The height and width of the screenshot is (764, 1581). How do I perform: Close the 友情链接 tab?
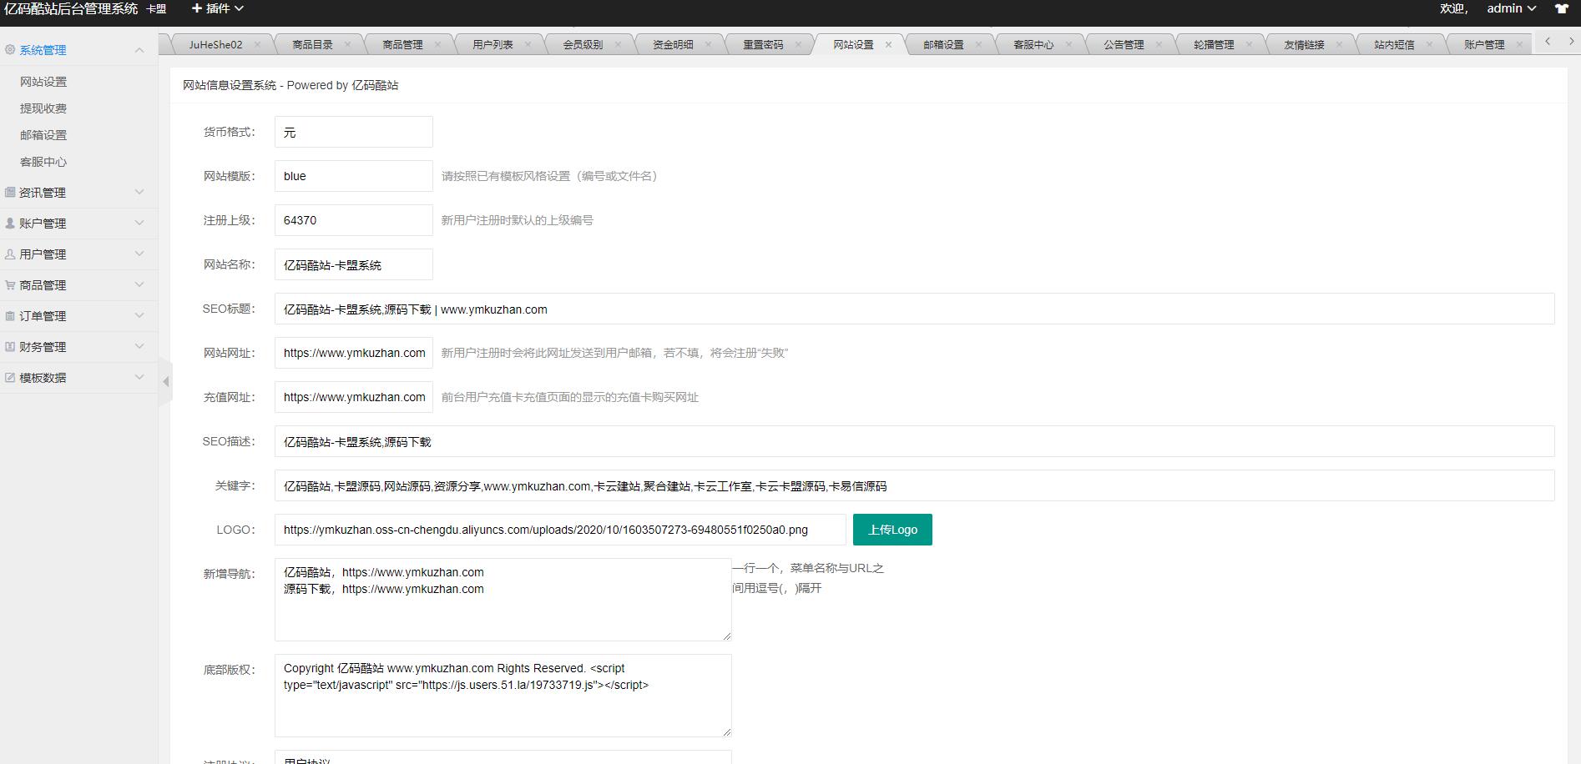(1339, 45)
